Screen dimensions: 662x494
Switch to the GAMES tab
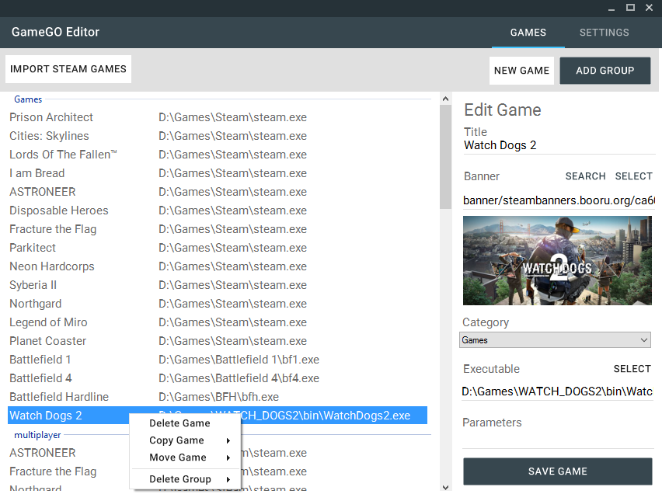coord(528,33)
